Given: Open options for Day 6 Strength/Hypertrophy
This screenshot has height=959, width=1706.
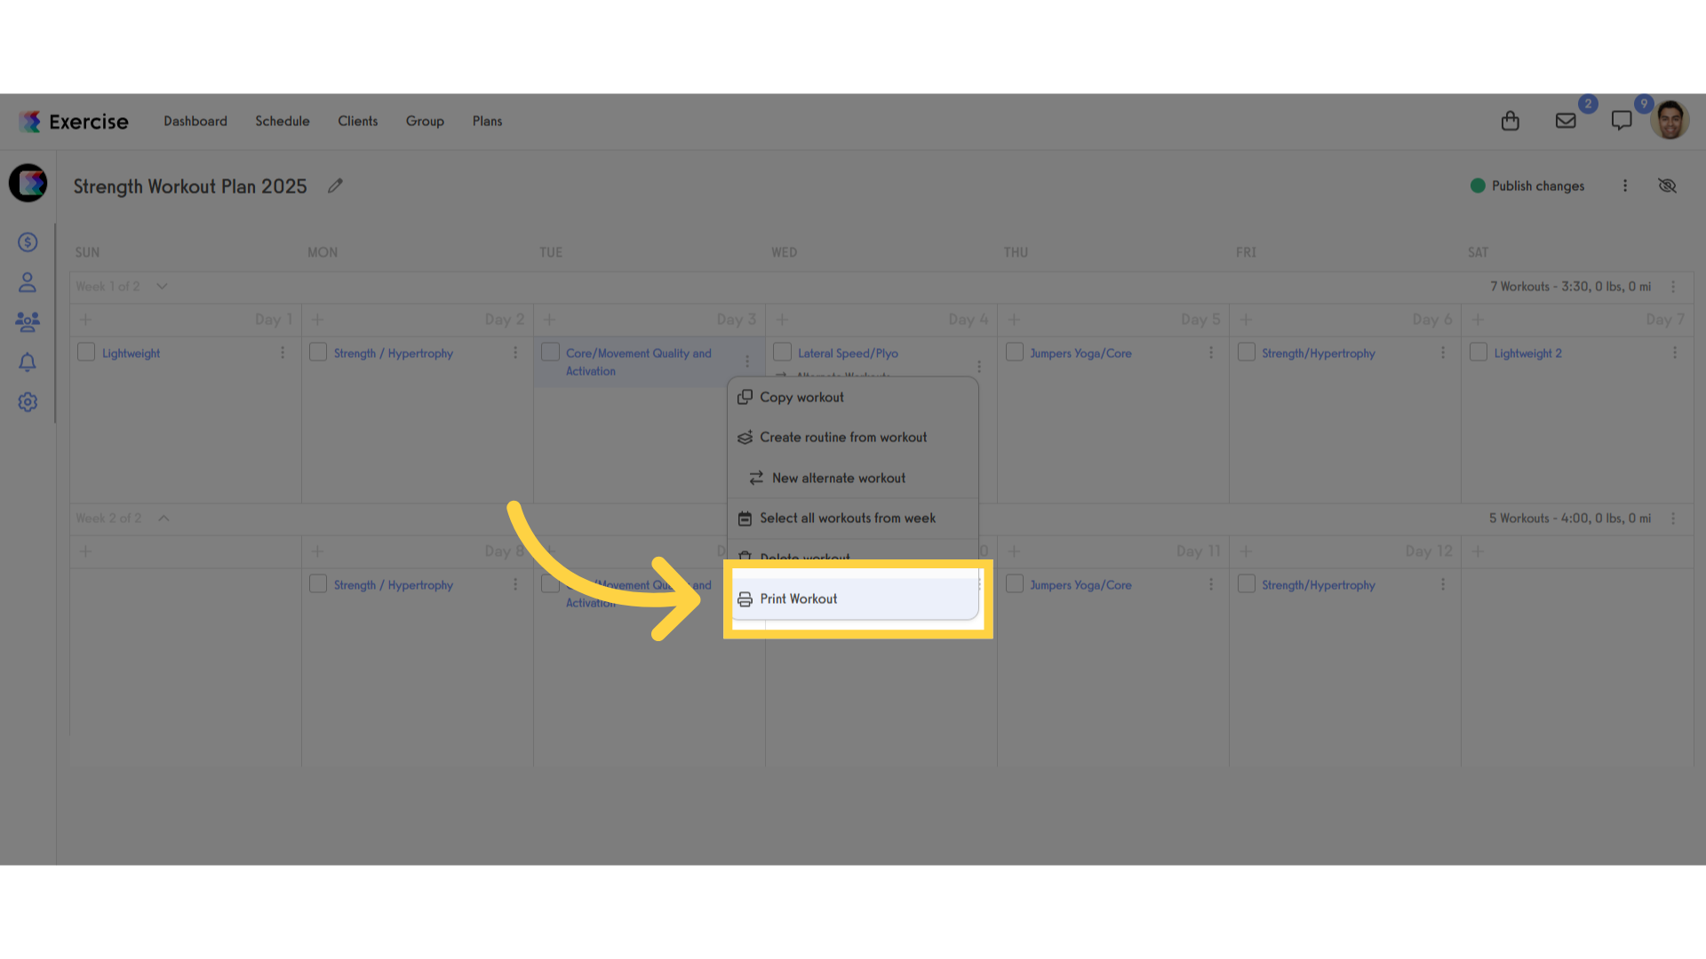Looking at the screenshot, I should (x=1442, y=353).
